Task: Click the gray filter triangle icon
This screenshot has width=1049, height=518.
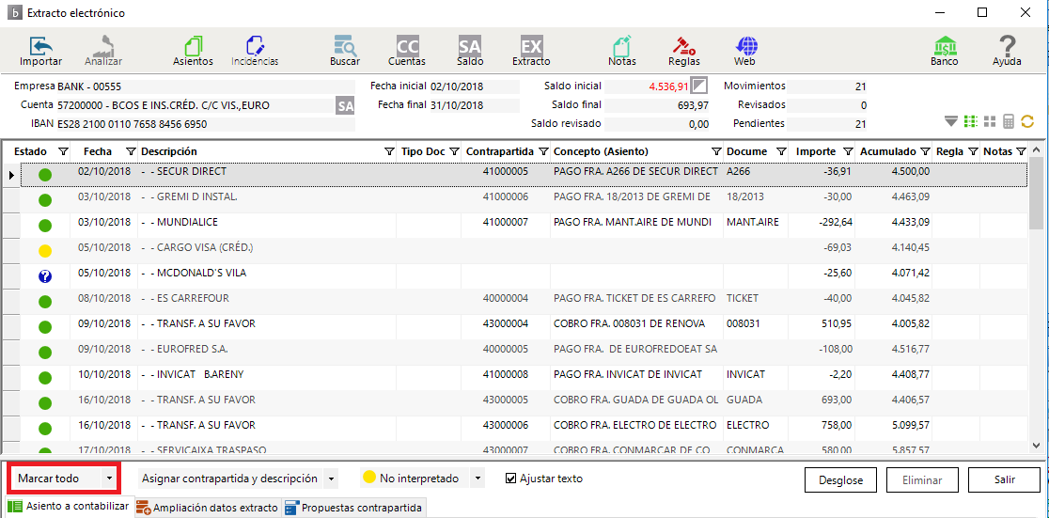Action: coord(951,122)
